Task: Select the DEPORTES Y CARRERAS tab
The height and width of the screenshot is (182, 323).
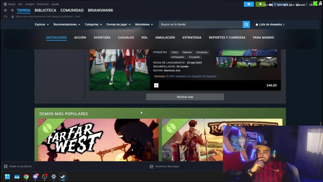Action: (x=227, y=37)
